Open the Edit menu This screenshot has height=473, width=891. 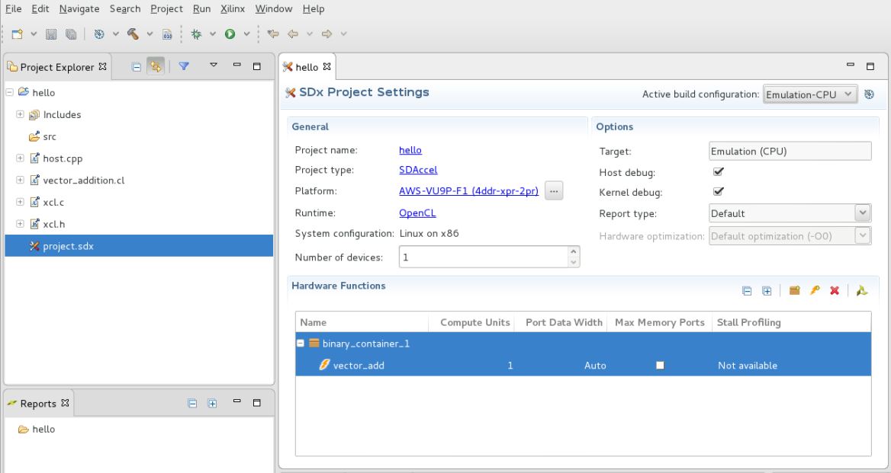pos(40,8)
